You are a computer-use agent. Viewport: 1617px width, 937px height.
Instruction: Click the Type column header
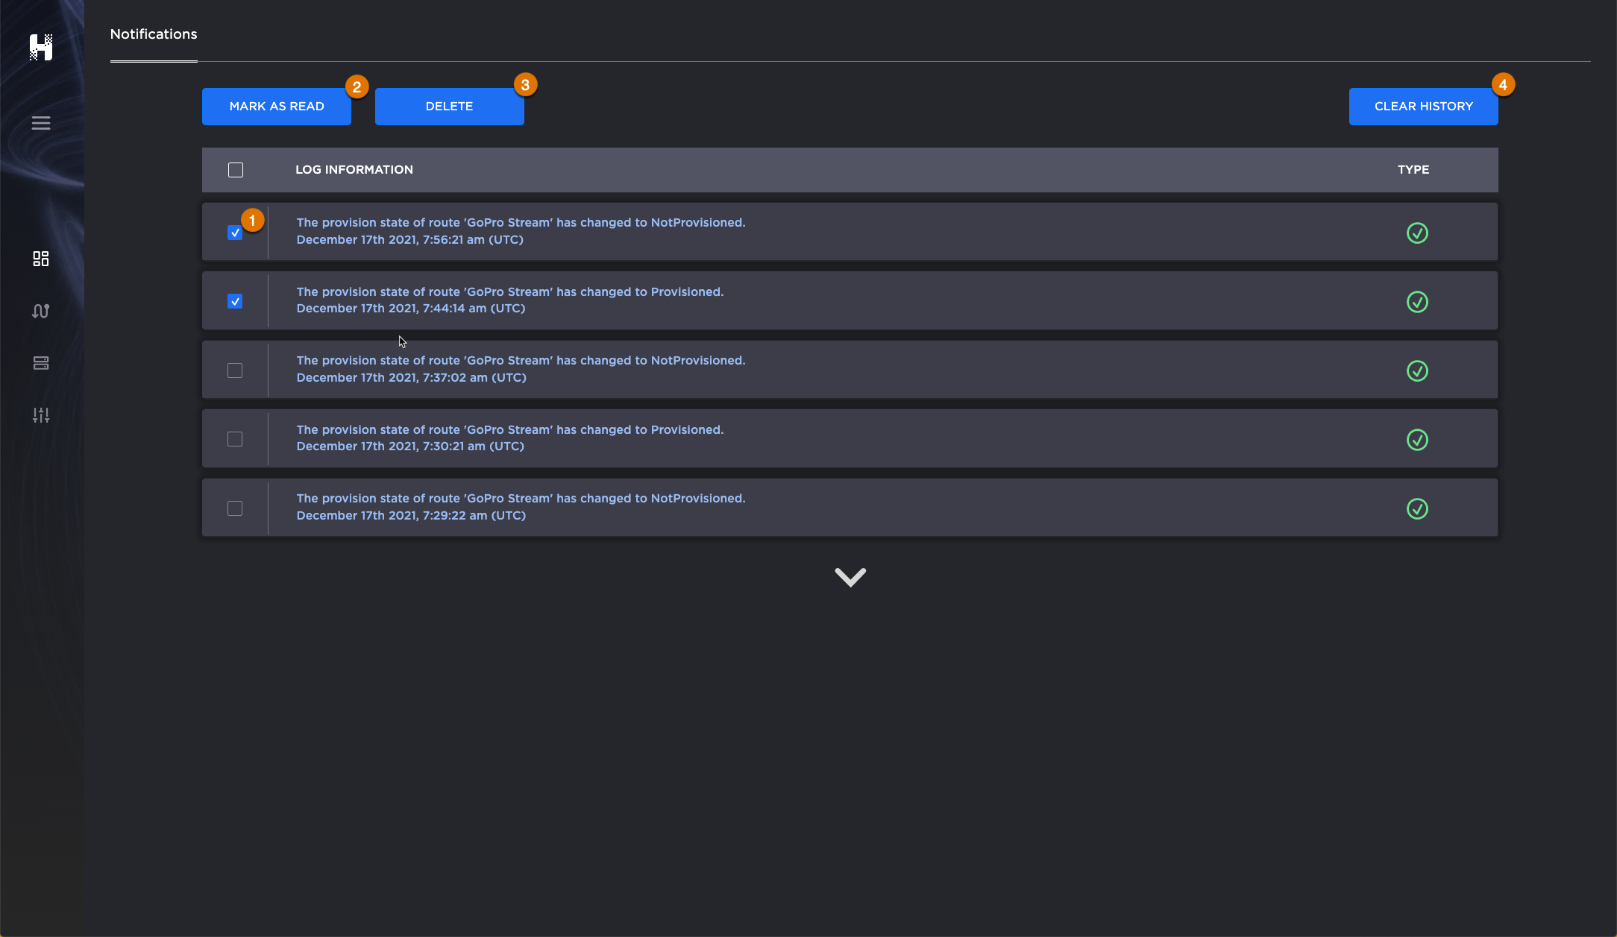pos(1413,170)
